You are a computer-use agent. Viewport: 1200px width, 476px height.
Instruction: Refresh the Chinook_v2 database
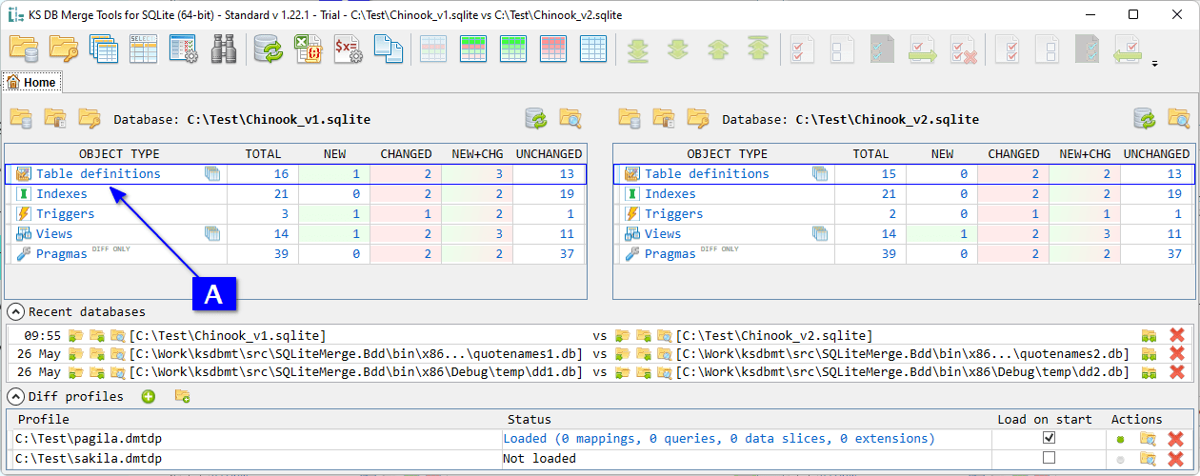1145,119
